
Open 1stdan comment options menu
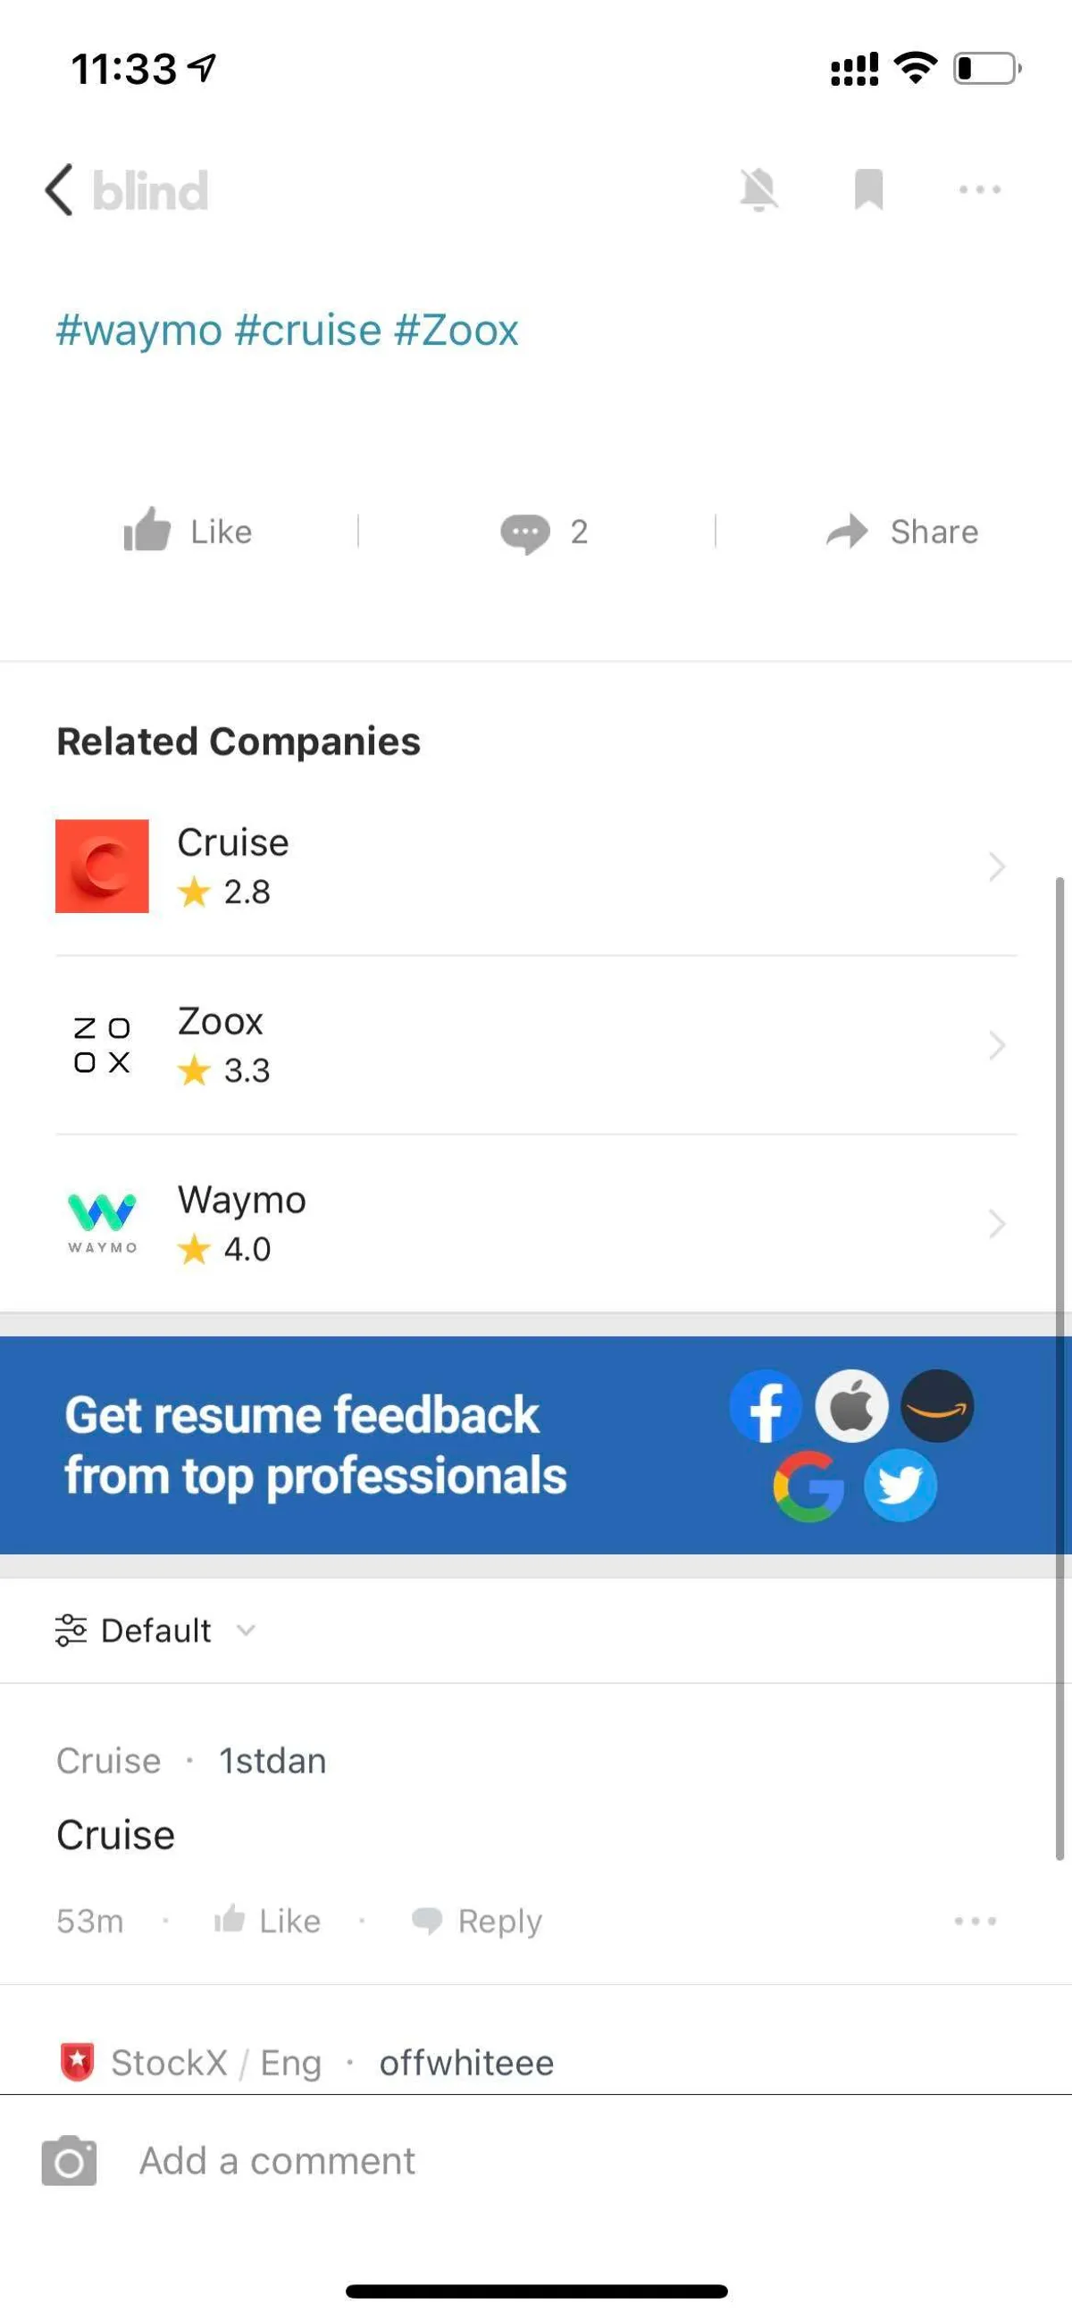click(x=975, y=1921)
